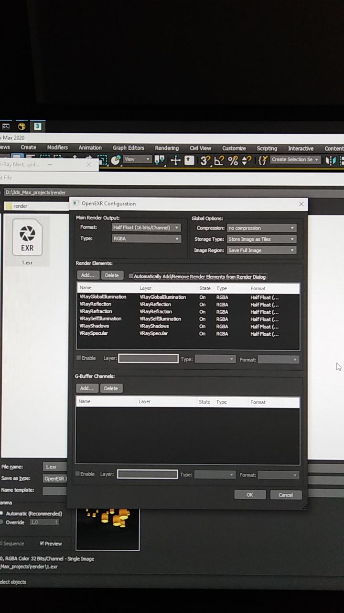This screenshot has height=613, width=344.
Task: Open the Compression dropdown
Action: click(261, 228)
